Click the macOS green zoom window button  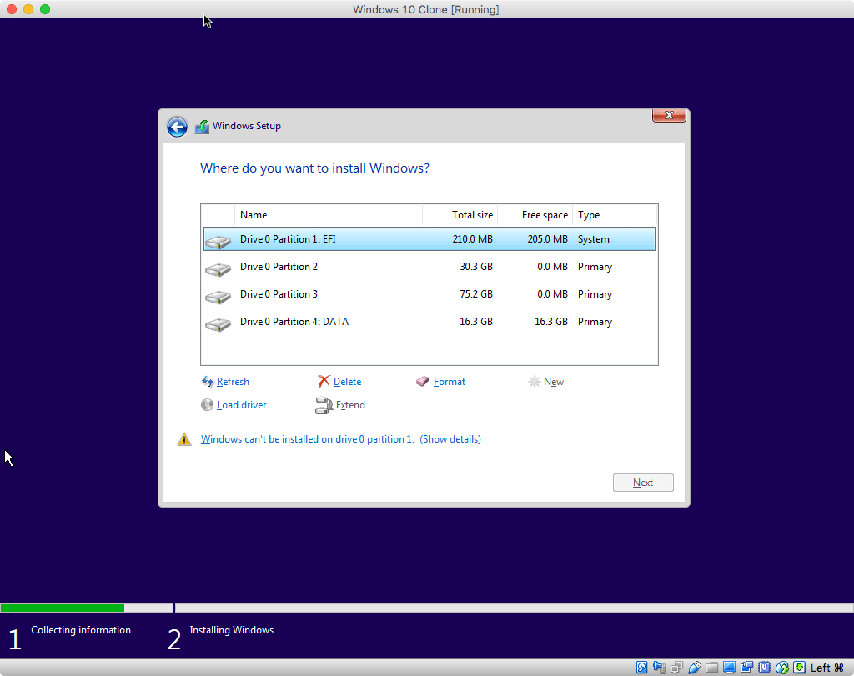point(45,9)
